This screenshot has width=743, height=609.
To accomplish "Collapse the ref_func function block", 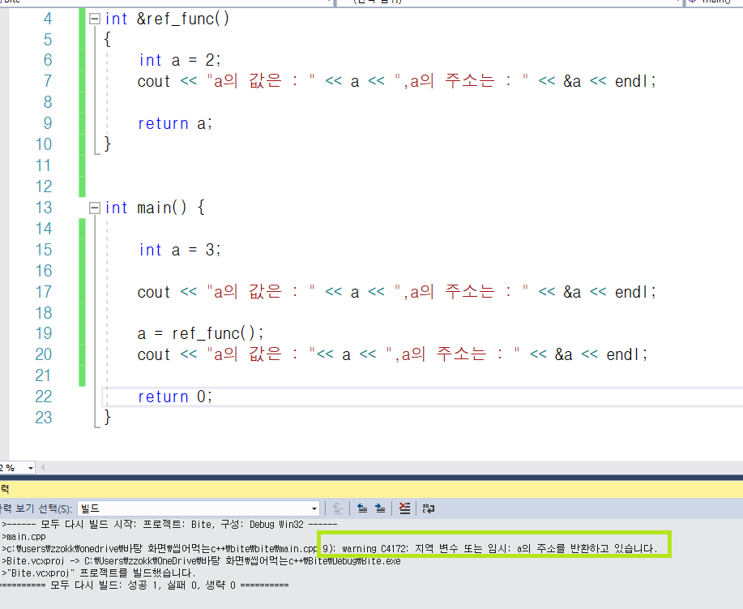I will pyautogui.click(x=95, y=19).
